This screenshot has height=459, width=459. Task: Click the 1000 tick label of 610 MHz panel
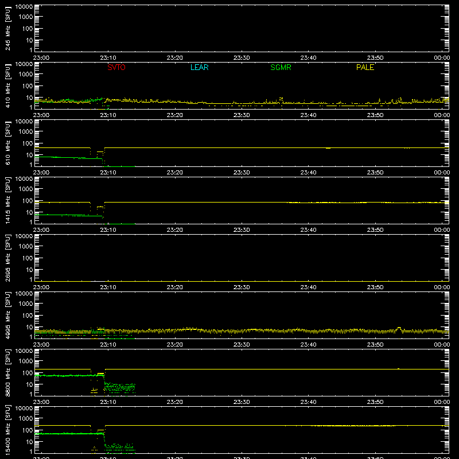click(x=26, y=132)
